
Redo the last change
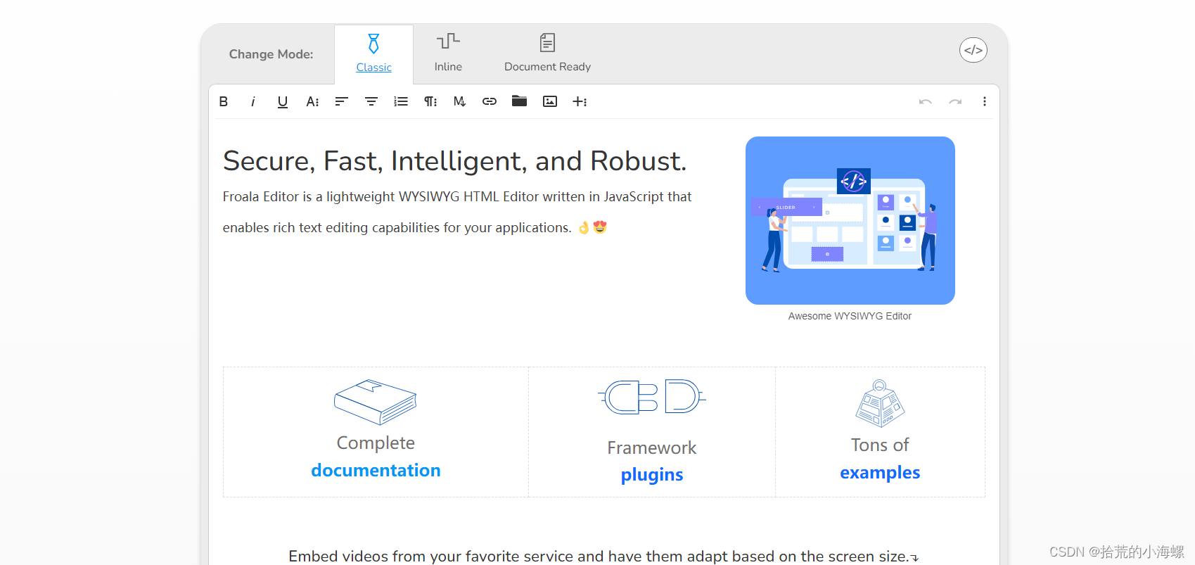click(x=955, y=101)
